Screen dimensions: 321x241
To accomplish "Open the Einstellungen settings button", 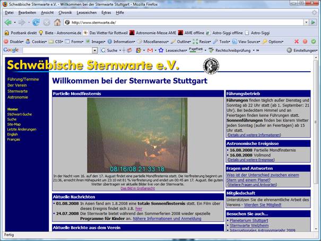I will (x=302, y=50).
